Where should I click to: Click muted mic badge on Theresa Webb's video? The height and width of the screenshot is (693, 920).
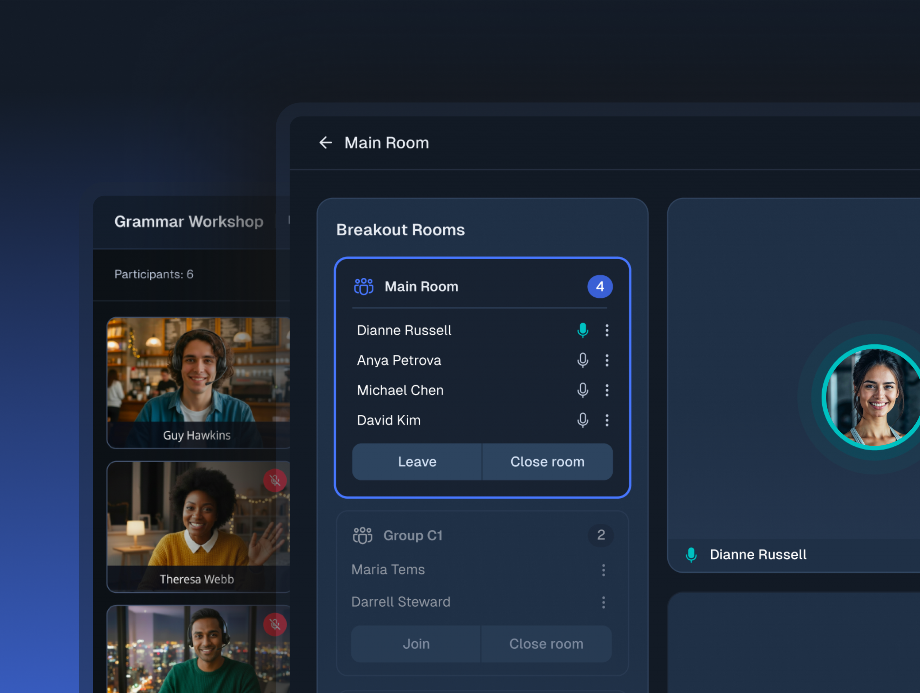[275, 481]
